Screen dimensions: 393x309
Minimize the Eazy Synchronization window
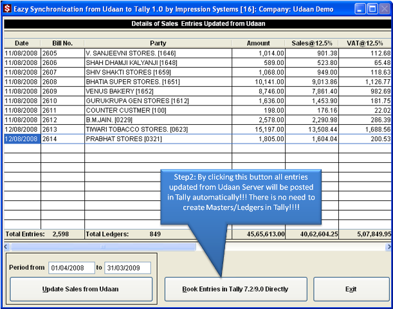[x=360, y=10]
